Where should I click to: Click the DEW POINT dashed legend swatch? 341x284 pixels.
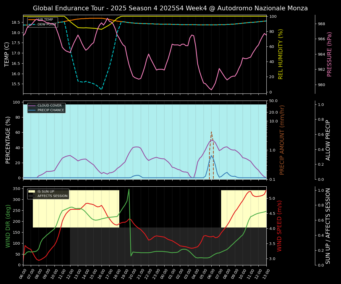pos(32,25)
